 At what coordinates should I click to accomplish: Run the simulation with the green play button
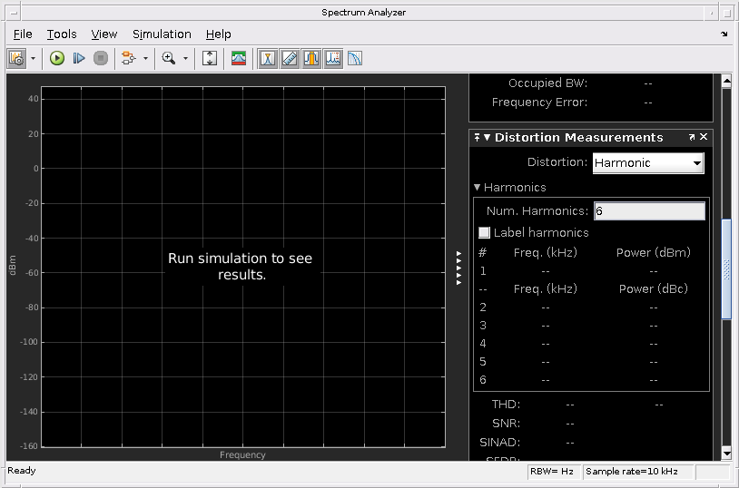[57, 58]
